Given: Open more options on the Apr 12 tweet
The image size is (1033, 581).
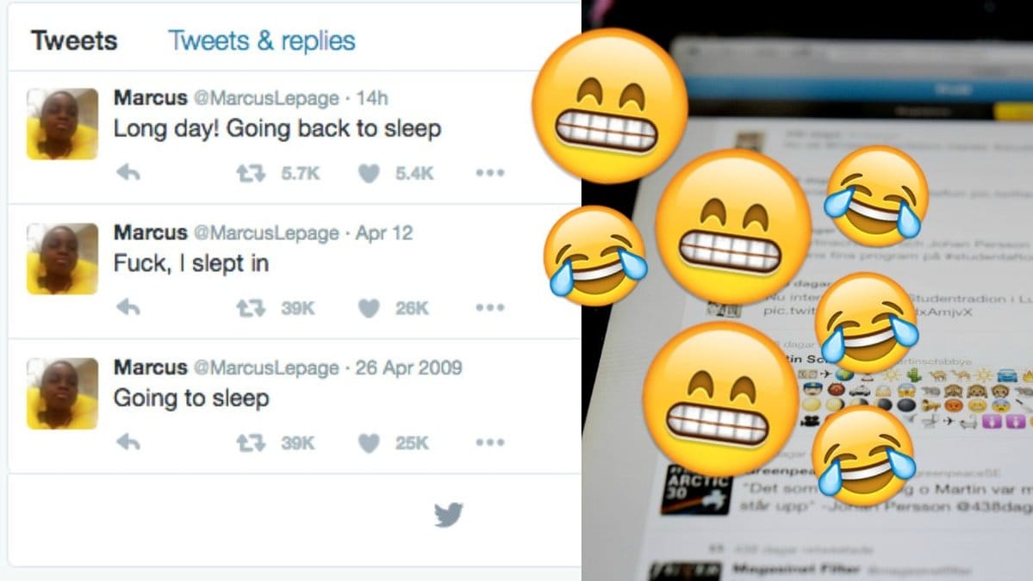Looking at the screenshot, I should pos(490,307).
